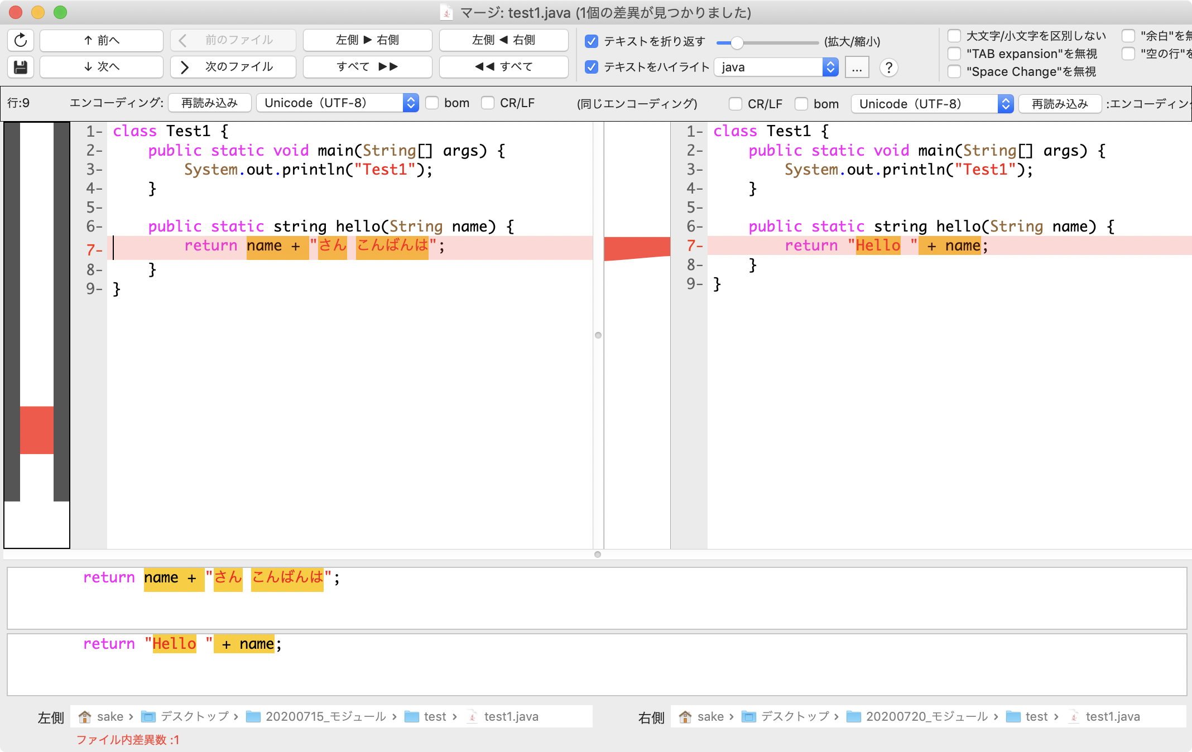This screenshot has width=1192, height=752.
Task: Click the help question mark icon
Action: [888, 68]
